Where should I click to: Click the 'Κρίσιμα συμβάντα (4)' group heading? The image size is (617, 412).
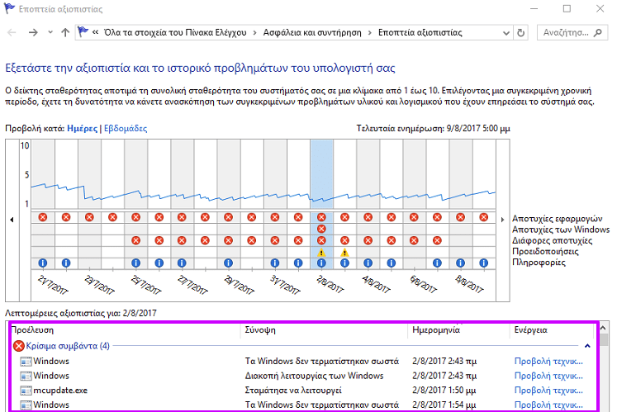(68, 346)
